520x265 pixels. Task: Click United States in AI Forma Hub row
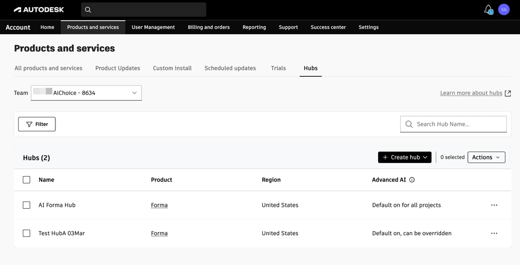click(280, 205)
